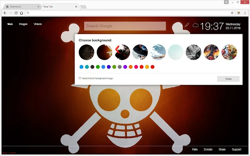250x156 pixels.
Task: Click the Donate link
Action: [x=208, y=149]
